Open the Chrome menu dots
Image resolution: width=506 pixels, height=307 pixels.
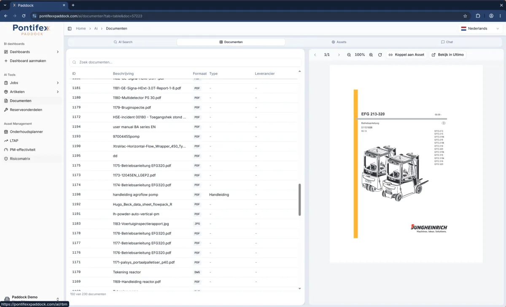pos(501,16)
